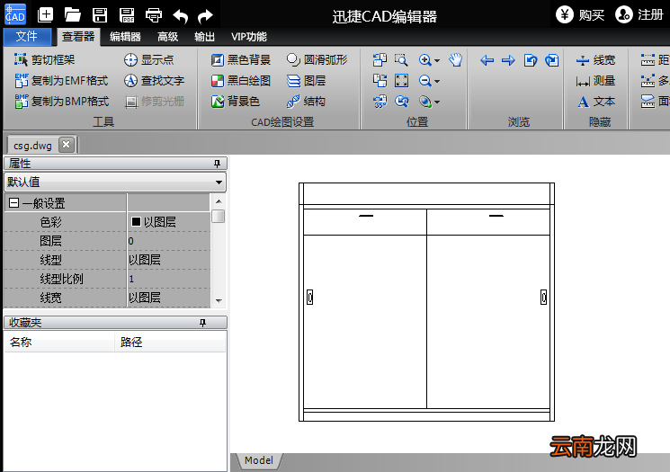The width and height of the screenshot is (670, 472).
Task: Open the 文件 menu
Action: 27,36
